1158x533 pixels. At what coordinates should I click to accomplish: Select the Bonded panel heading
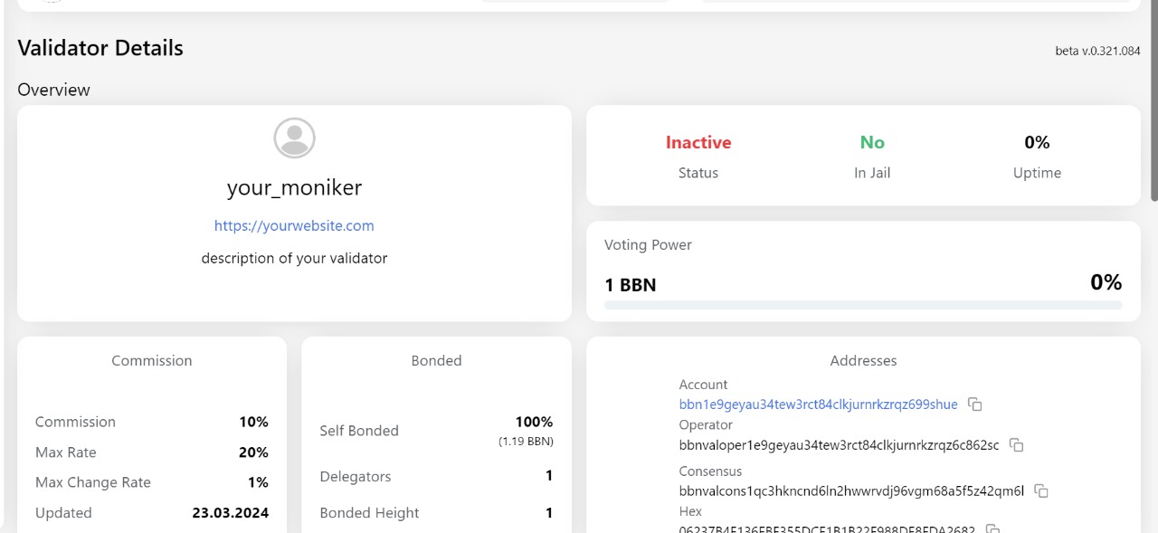point(436,360)
